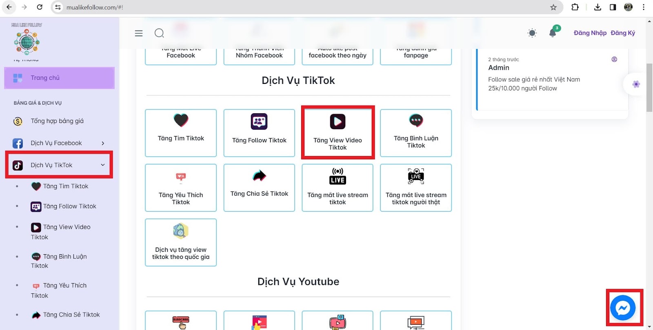653x330 pixels.
Task: Select Trang chủ in the sidebar
Action: pos(59,78)
